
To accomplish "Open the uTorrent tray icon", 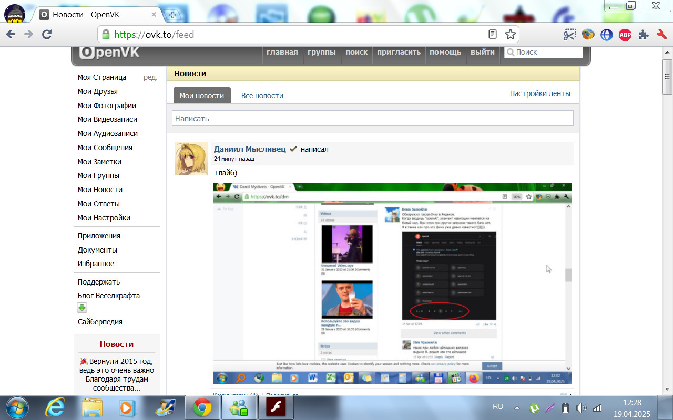I will point(534,407).
